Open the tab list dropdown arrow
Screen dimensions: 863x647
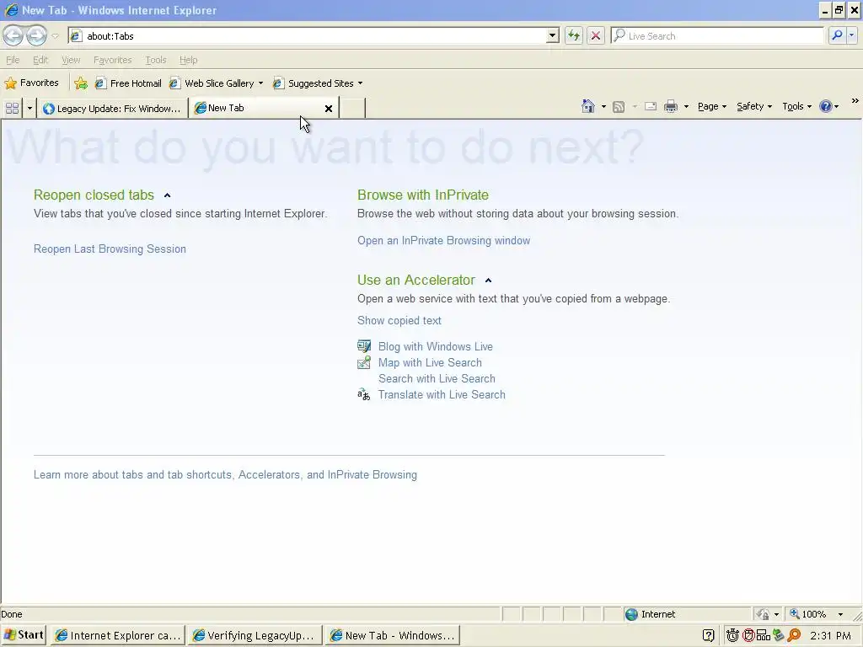pos(29,108)
